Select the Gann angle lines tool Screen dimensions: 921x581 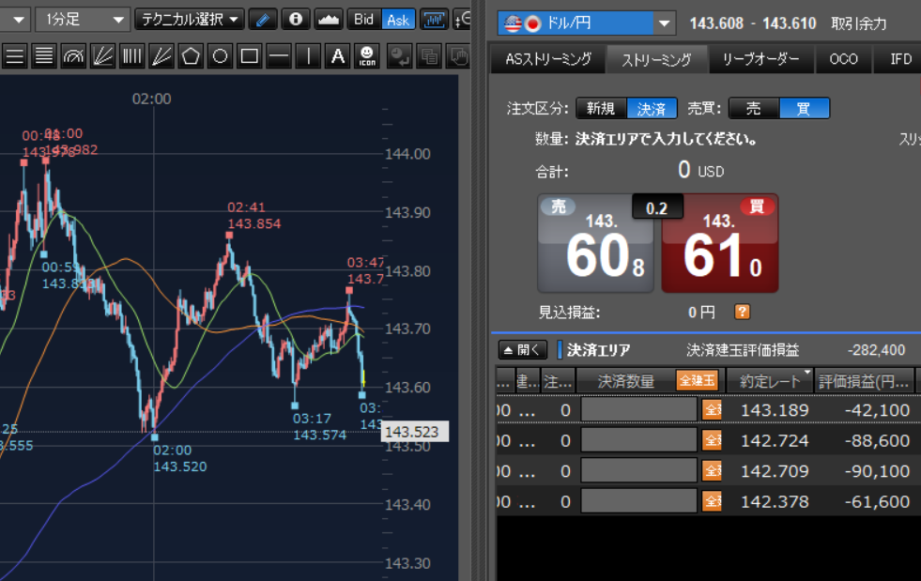[161, 57]
